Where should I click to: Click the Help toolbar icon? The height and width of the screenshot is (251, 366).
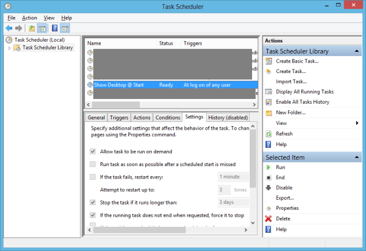pos(55,28)
